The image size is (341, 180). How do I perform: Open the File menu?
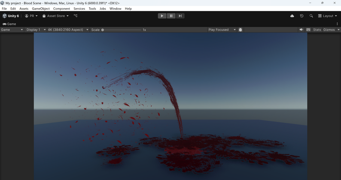coord(4,9)
